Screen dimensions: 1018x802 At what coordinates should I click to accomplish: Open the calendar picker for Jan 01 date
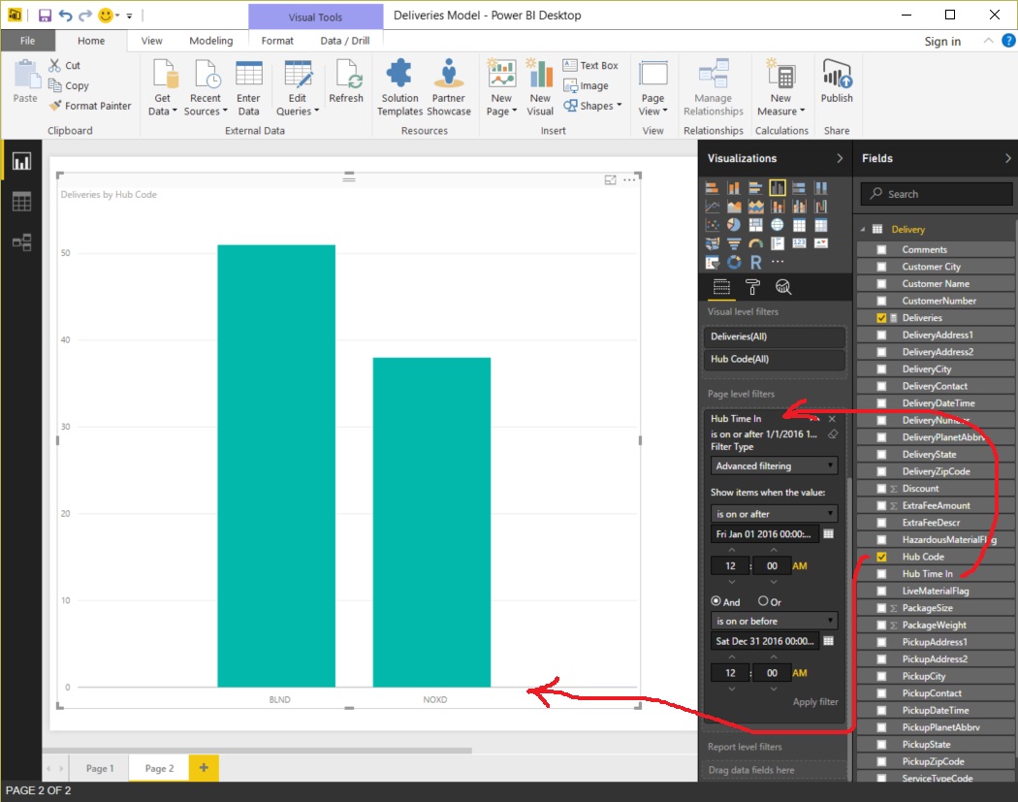pyautogui.click(x=828, y=533)
